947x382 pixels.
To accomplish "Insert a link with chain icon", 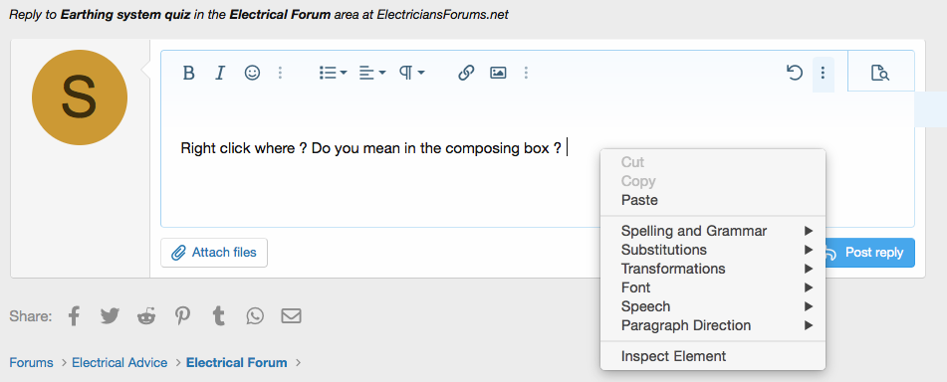I will (x=466, y=73).
